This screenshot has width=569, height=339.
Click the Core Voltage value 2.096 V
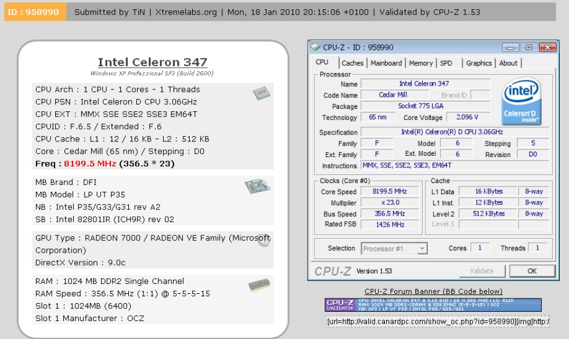(468, 117)
